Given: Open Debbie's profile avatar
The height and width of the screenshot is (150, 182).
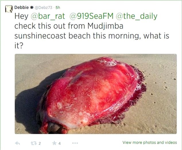Looking at the screenshot, I should point(9,9).
